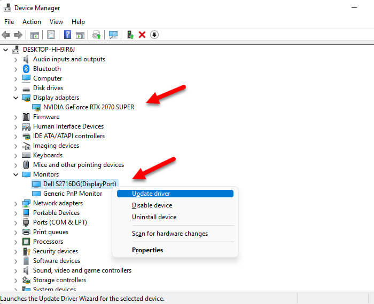Click the Back arrow toolbar icon

(6, 35)
